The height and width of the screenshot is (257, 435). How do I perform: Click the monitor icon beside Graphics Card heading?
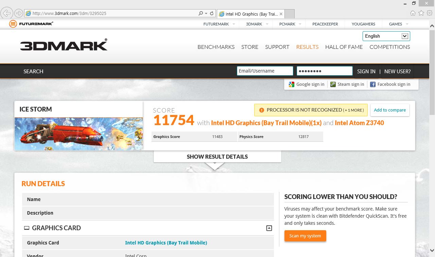(27, 228)
